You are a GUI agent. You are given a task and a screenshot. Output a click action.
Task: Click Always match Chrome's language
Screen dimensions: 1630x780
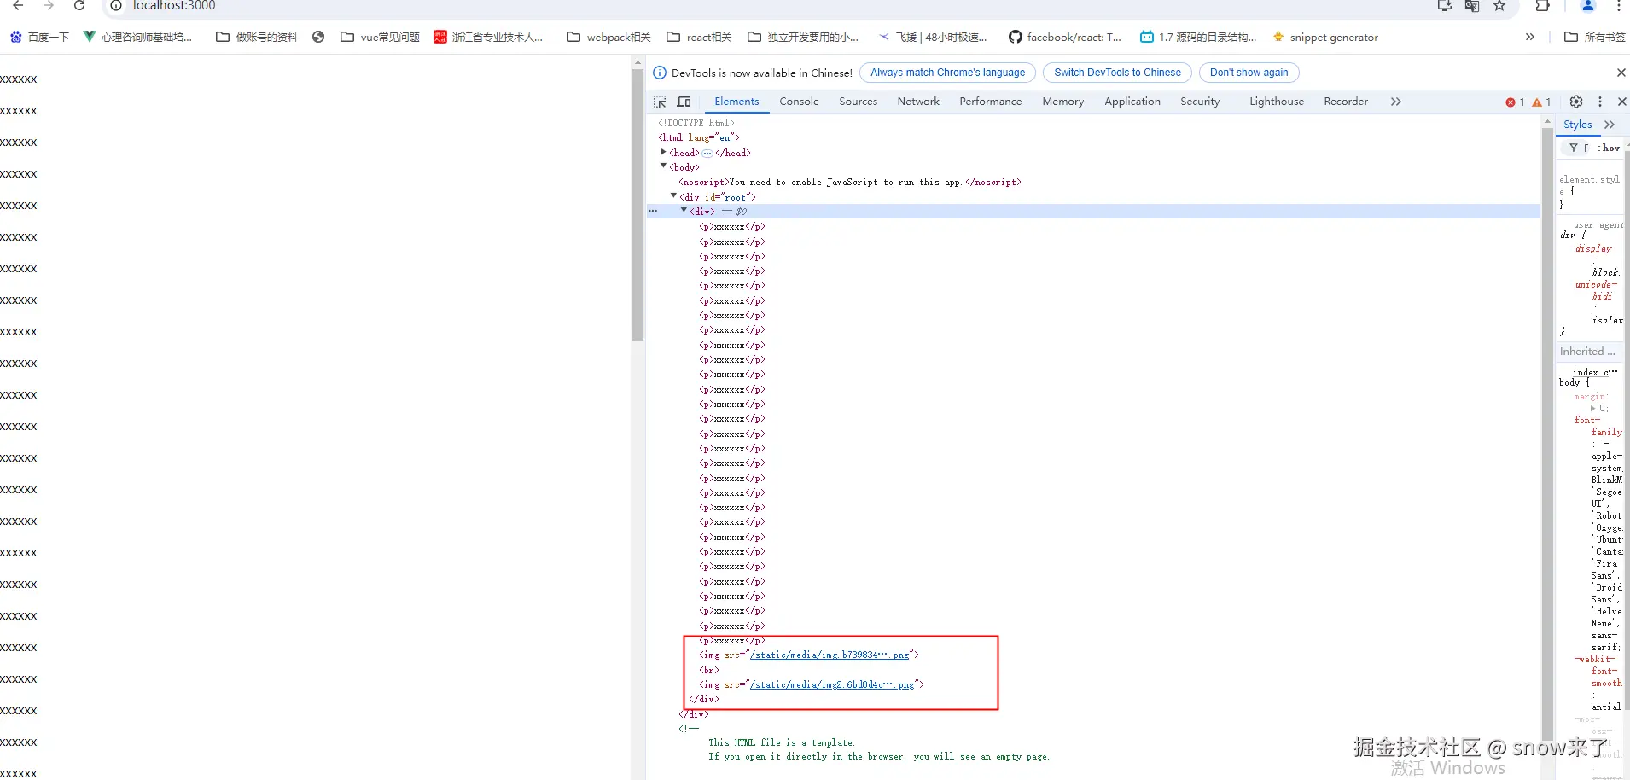(x=947, y=73)
